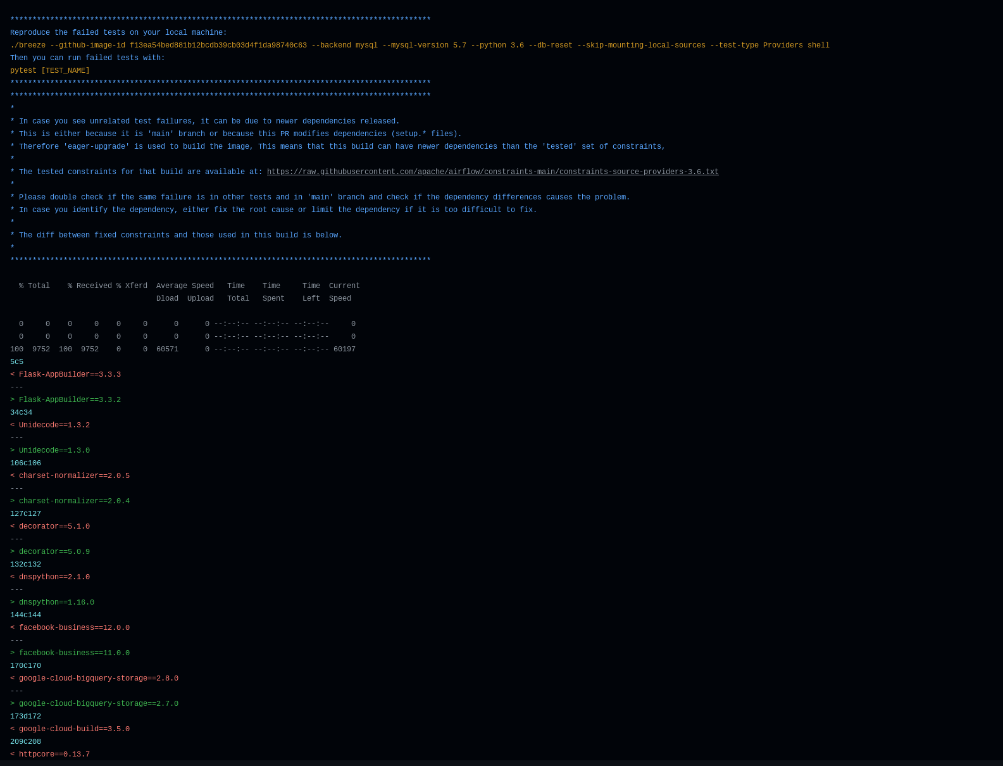Click '< google-cloud-bigquery-storage==2.8.0'

[x=94, y=679]
